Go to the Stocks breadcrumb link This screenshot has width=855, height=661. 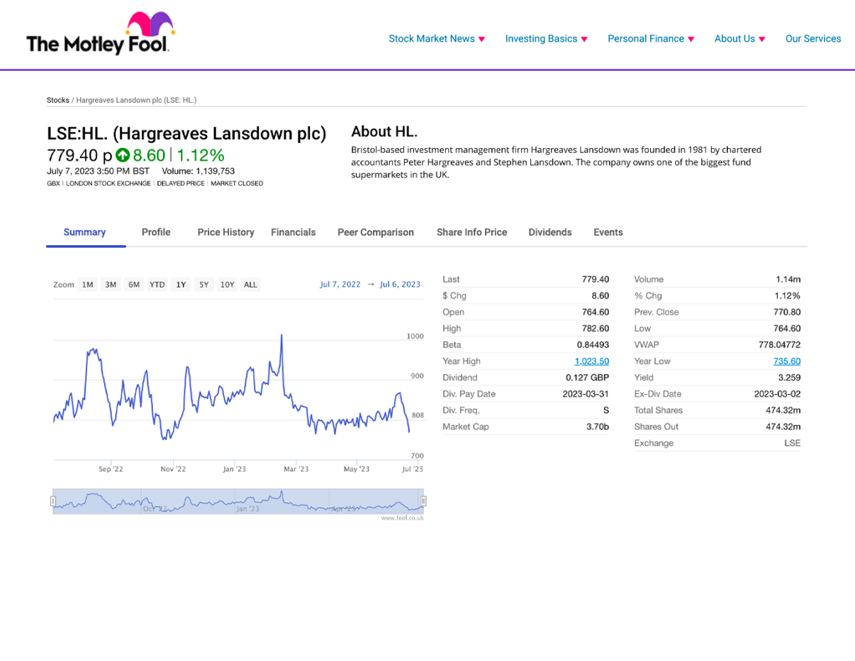click(58, 100)
